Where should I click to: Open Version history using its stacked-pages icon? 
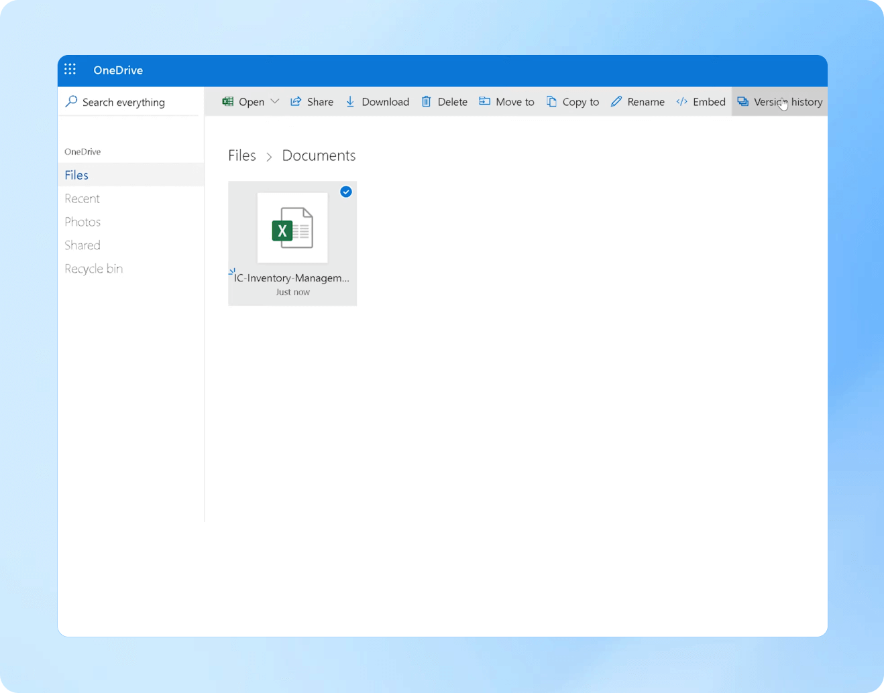742,101
